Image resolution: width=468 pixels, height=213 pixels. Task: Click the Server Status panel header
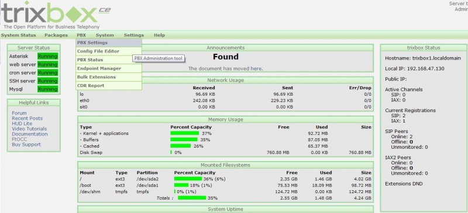34,48
